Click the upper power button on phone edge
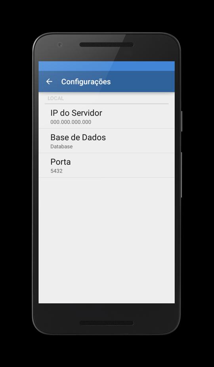214x367 pixels. (x=182, y=121)
